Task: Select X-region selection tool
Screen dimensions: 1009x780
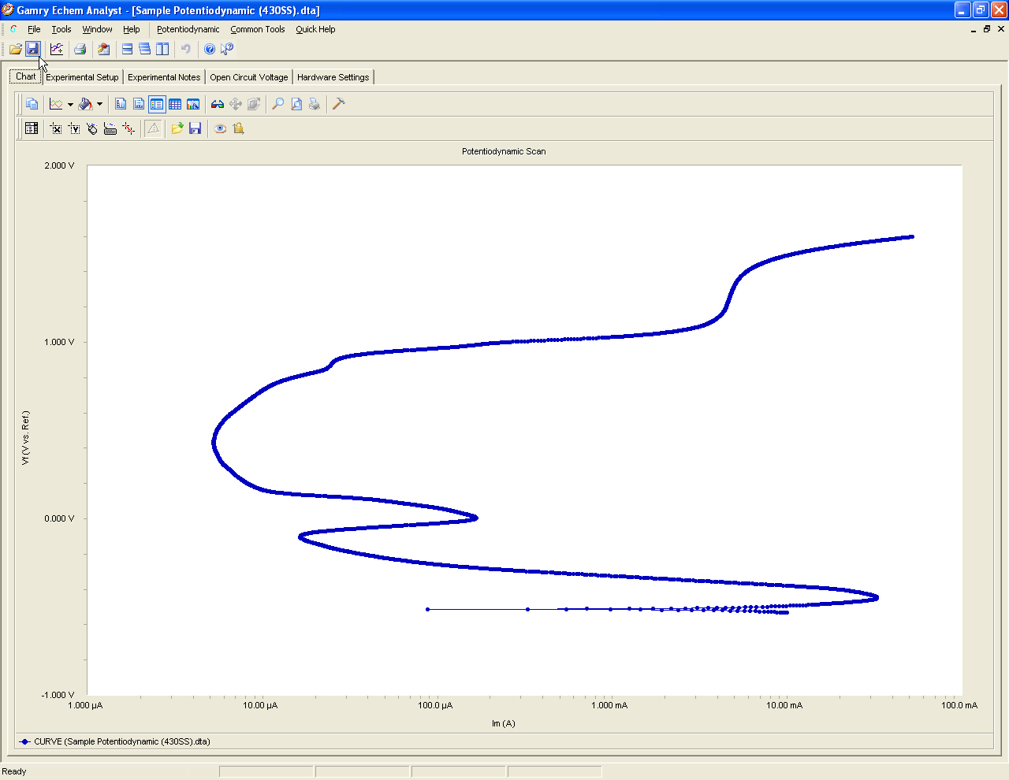Action: click(x=56, y=128)
